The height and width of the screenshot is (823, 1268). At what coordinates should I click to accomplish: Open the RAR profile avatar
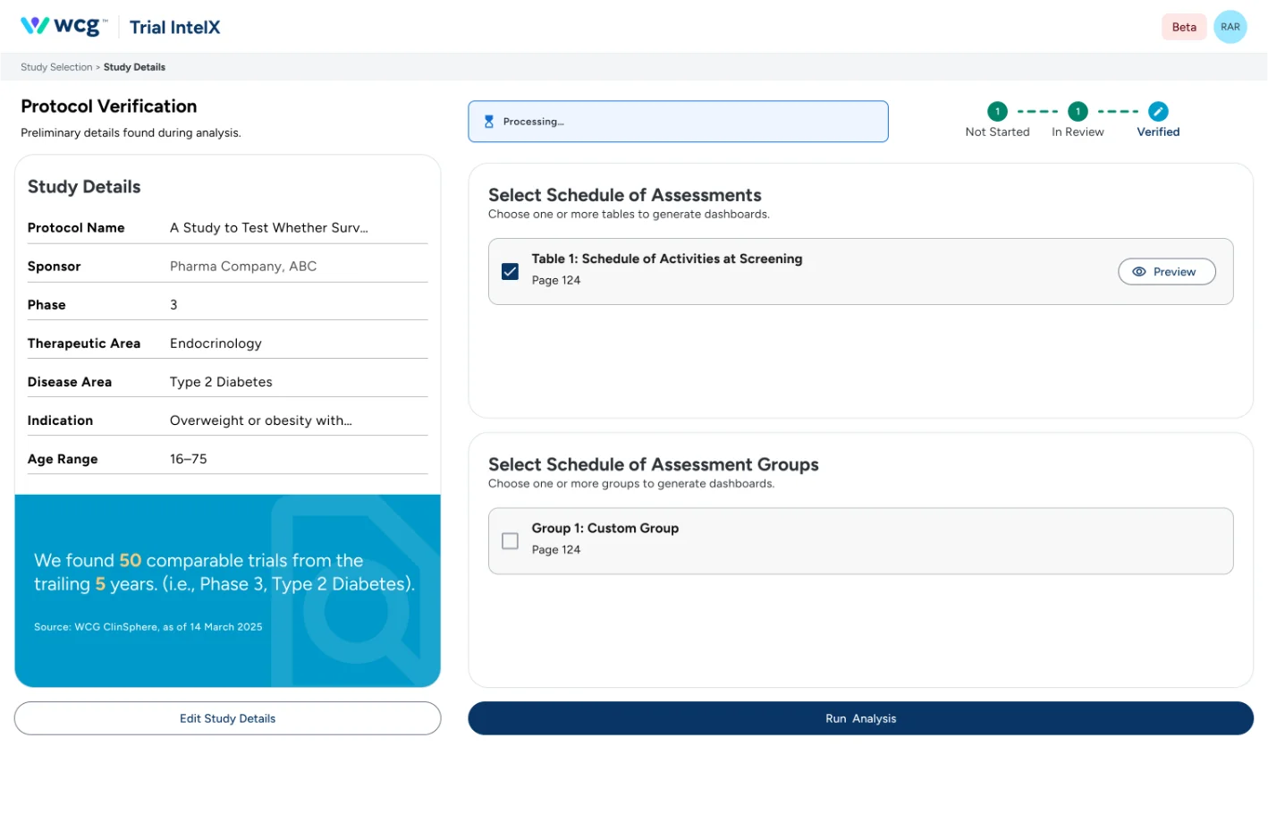tap(1230, 27)
